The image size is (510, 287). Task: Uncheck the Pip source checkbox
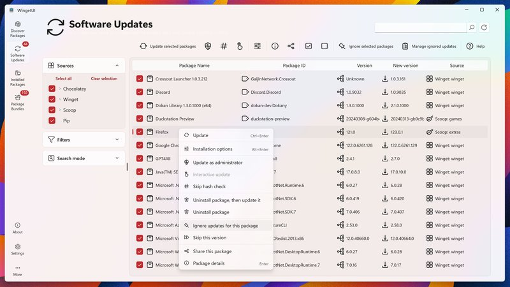click(x=52, y=121)
